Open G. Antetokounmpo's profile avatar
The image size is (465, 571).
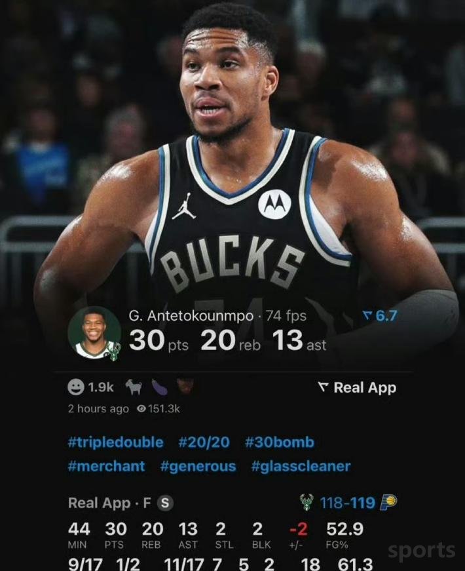94,334
